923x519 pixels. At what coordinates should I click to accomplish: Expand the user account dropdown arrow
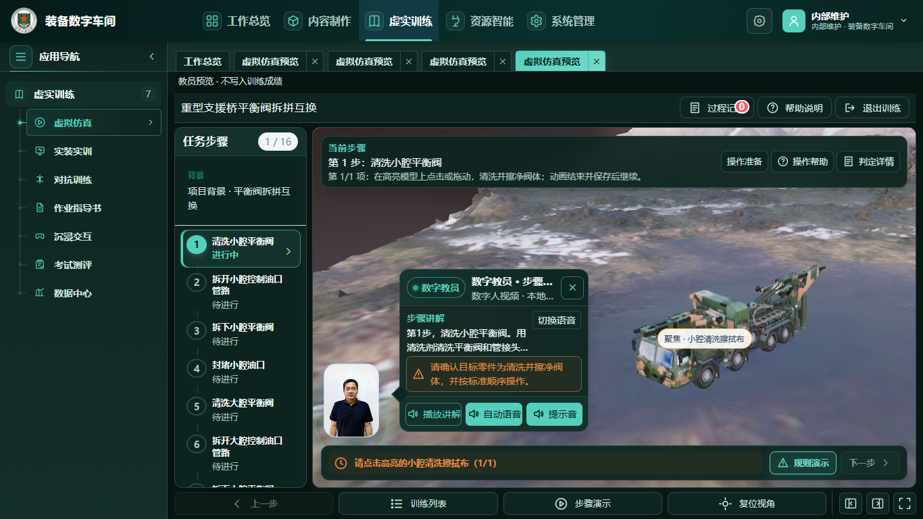pos(903,21)
